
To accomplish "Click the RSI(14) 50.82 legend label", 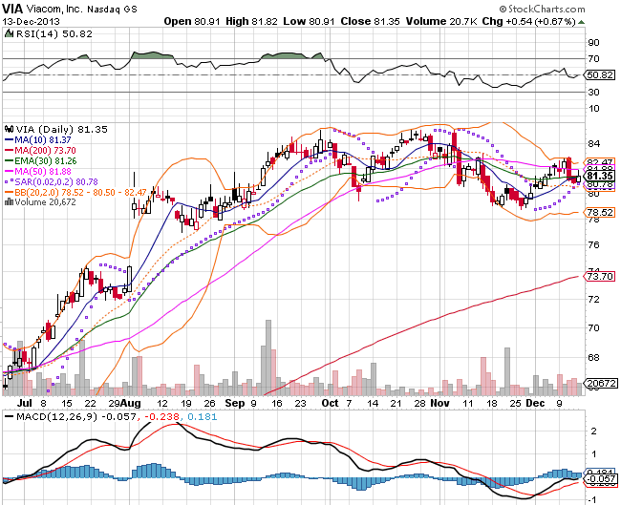I will (x=54, y=34).
